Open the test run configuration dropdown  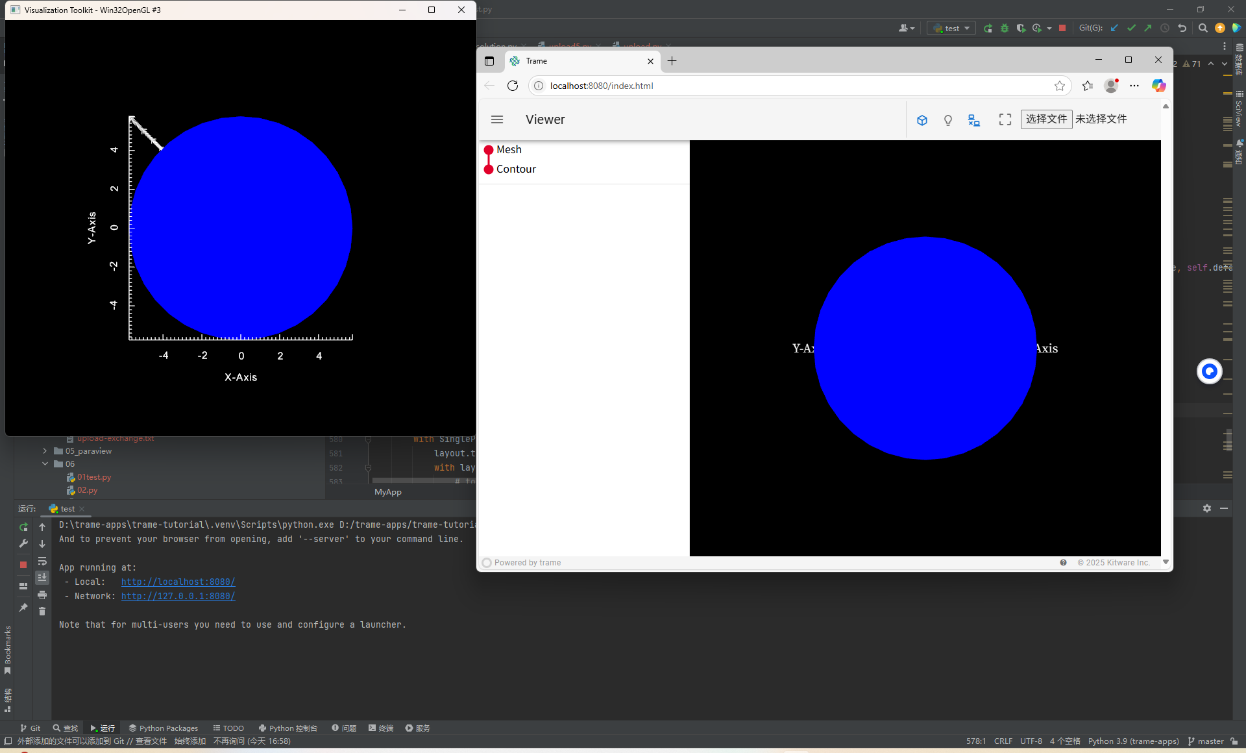[952, 28]
